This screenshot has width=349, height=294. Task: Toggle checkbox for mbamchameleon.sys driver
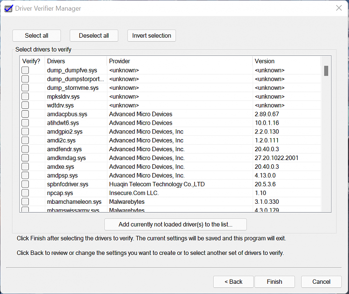pos(25,202)
